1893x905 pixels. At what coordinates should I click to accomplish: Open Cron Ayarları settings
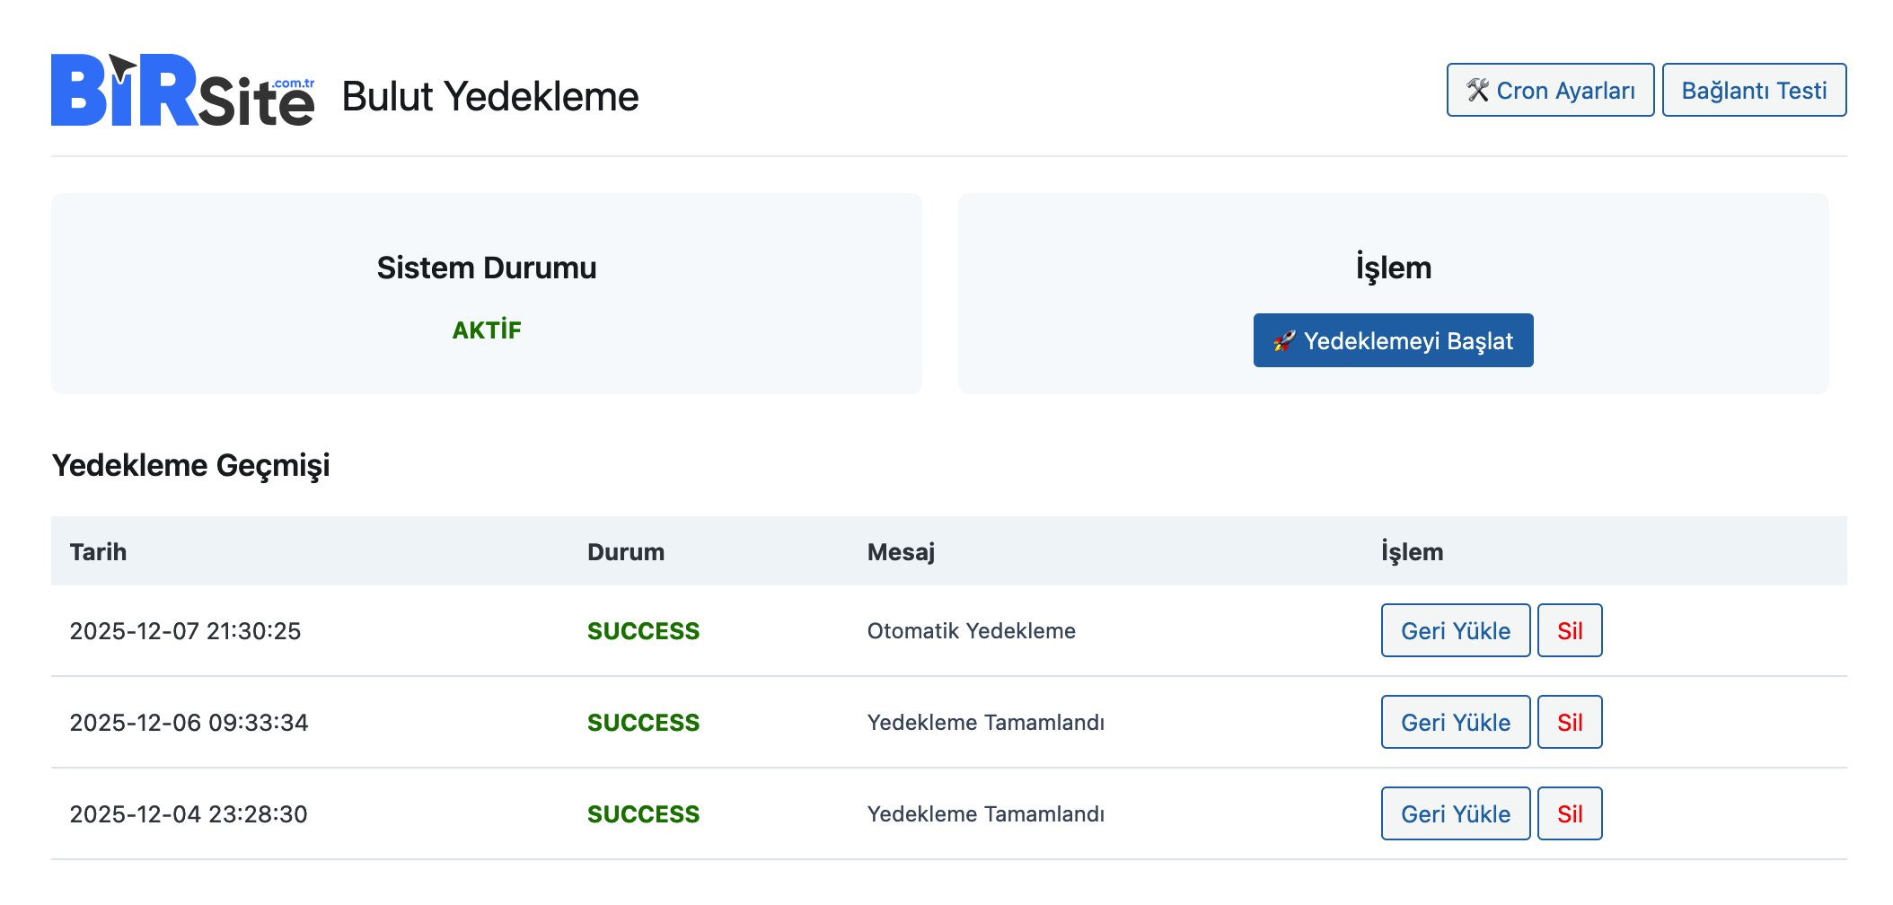(1549, 91)
